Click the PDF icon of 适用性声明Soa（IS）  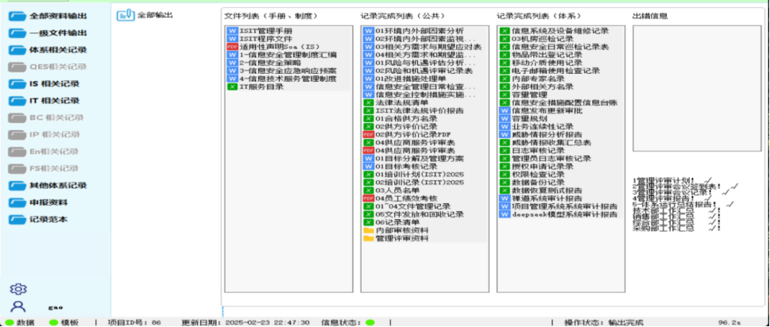[x=232, y=47]
